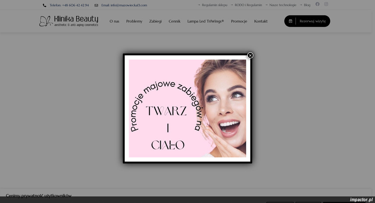375x203 pixels.
Task: Open the Regulamin sklepu link
Action: [215, 5]
